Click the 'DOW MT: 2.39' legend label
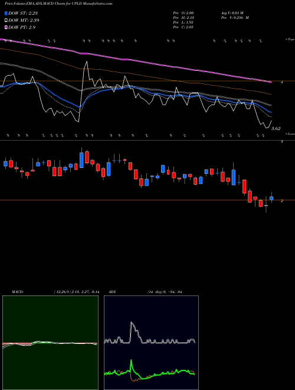 pos(24,21)
